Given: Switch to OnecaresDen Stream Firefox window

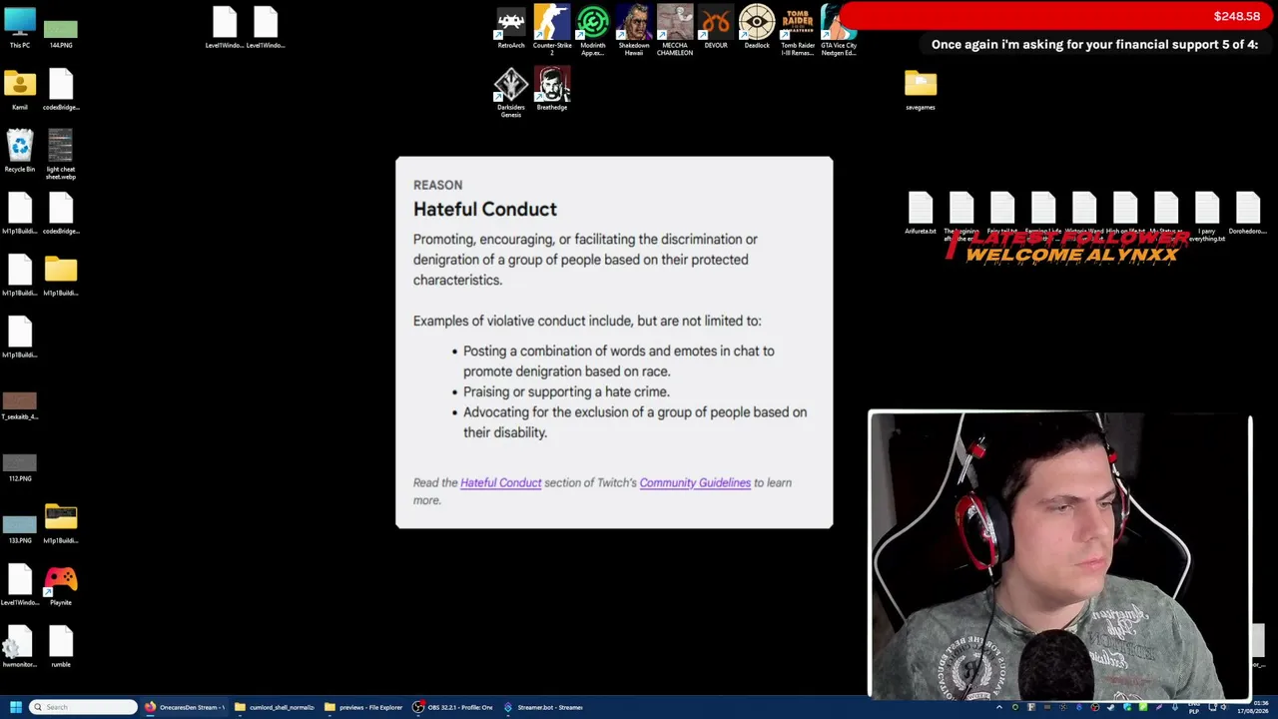Looking at the screenshot, I should (x=186, y=707).
